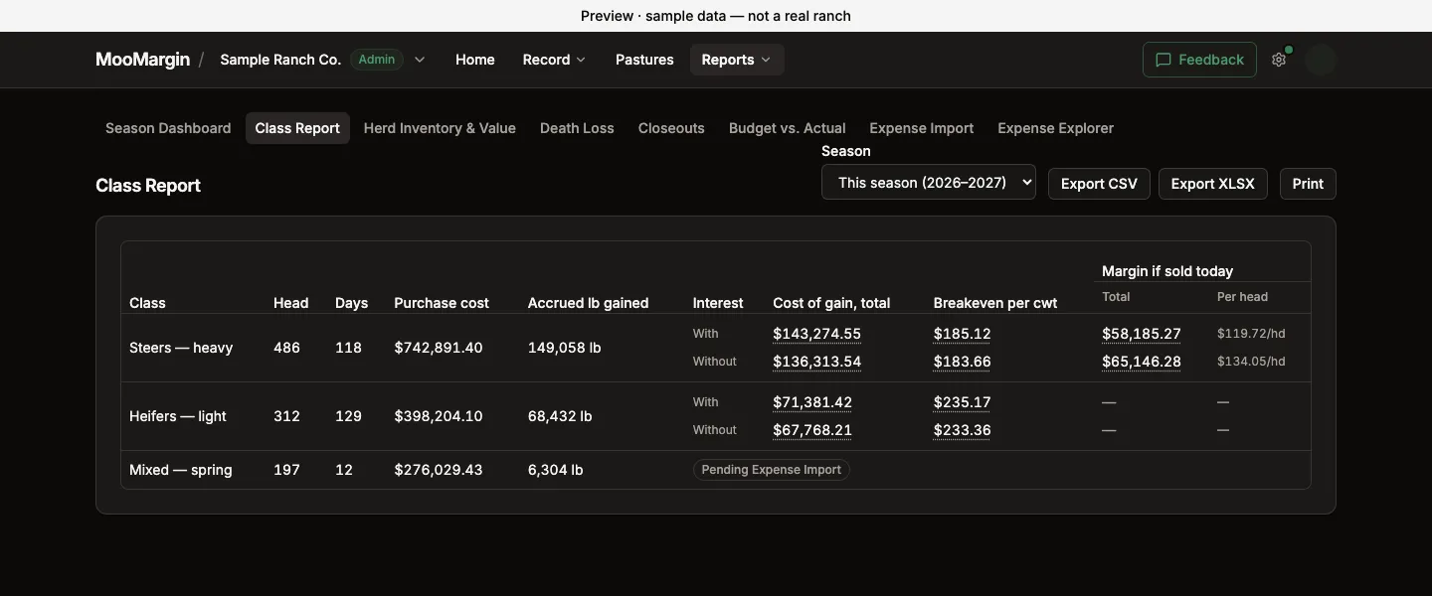Click days value 129
Viewport: 1432px width, 596px height.
[348, 416]
